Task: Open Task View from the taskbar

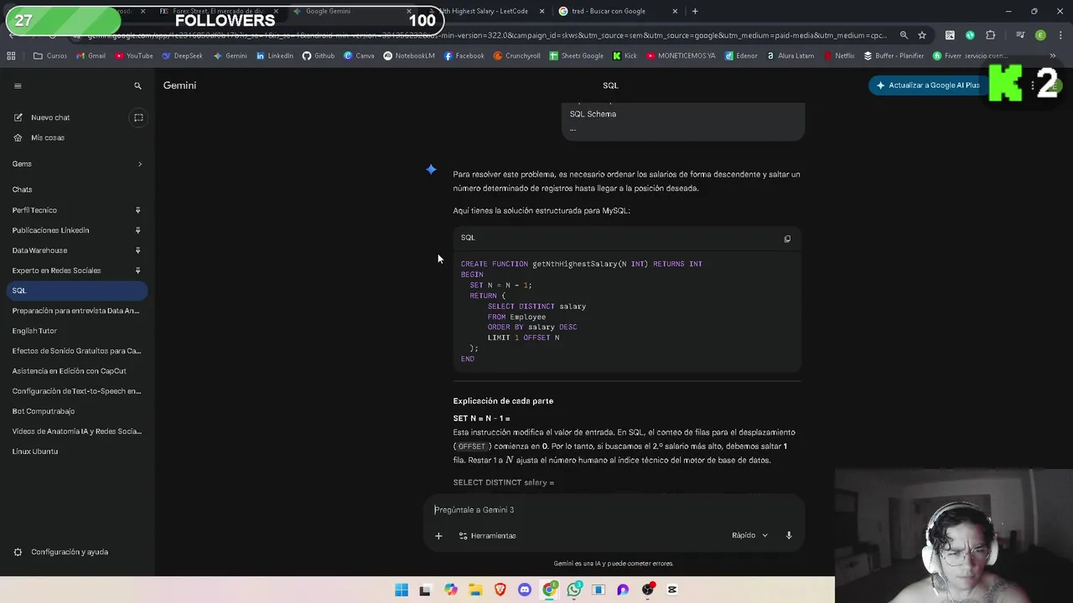Action: pos(425,590)
